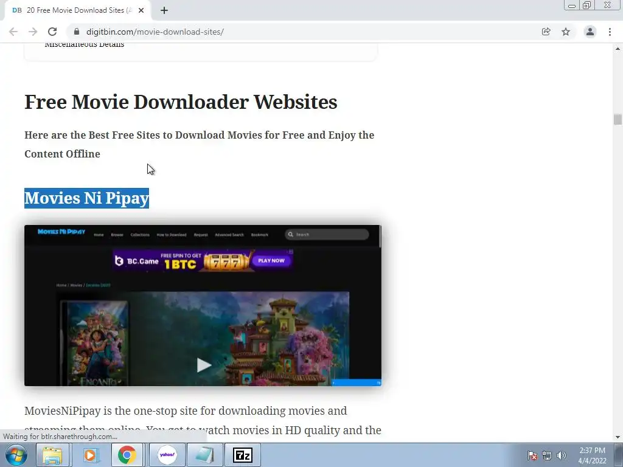Share this page using the share icon
623x467 pixels.
coord(546,32)
